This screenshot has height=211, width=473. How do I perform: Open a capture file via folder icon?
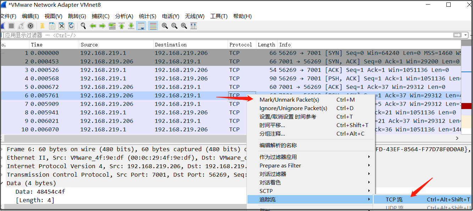coord(42,26)
